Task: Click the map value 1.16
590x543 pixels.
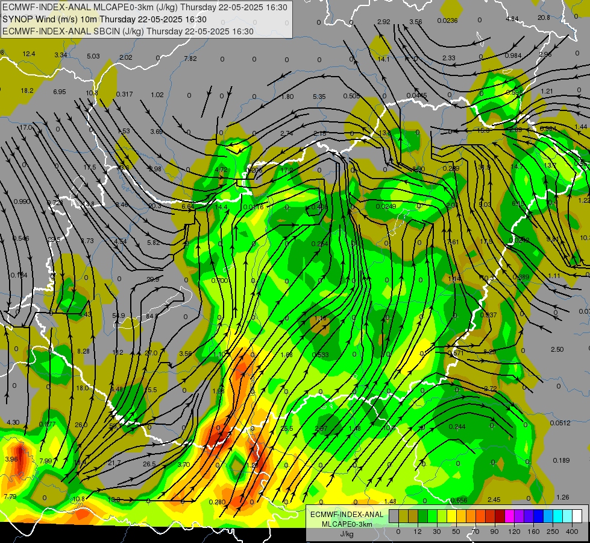Action: [320, 318]
